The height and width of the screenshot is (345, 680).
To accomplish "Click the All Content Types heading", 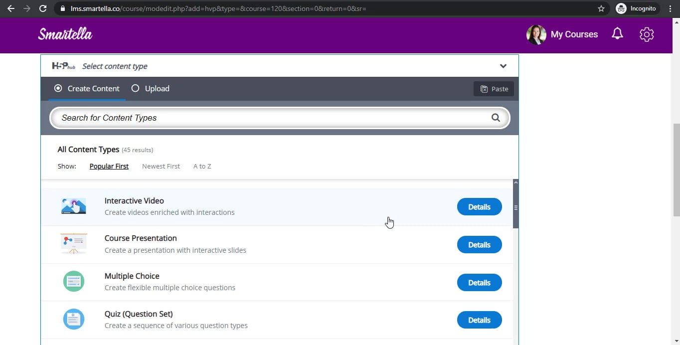I will [x=88, y=149].
